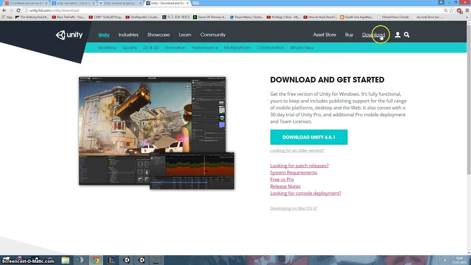Click the Buy link in header

[x=349, y=35]
